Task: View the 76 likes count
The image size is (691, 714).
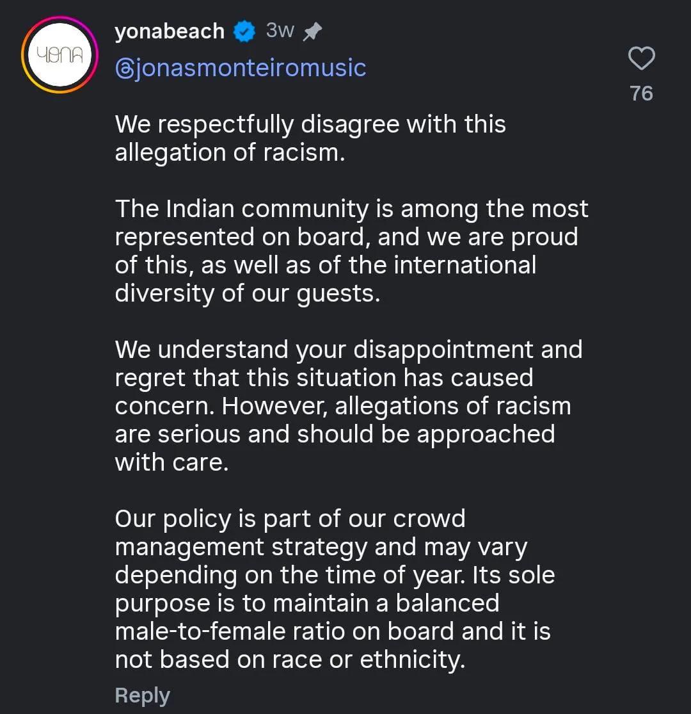Action: pyautogui.click(x=641, y=93)
